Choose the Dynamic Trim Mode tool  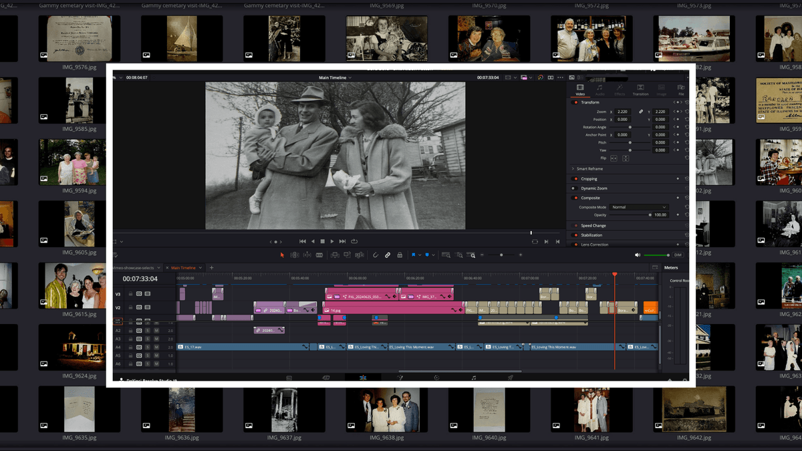pyautogui.click(x=307, y=255)
